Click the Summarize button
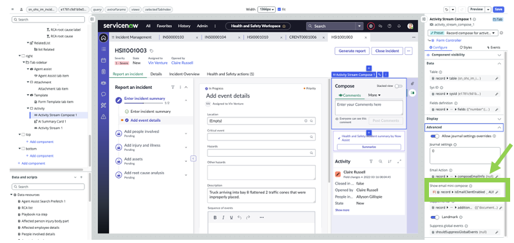 tap(369, 147)
